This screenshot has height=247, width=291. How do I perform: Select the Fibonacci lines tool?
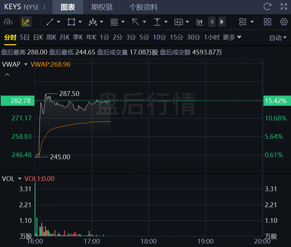[x=114, y=22]
